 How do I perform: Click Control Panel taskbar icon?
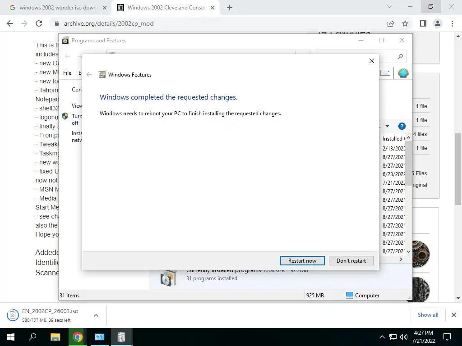[x=100, y=337]
